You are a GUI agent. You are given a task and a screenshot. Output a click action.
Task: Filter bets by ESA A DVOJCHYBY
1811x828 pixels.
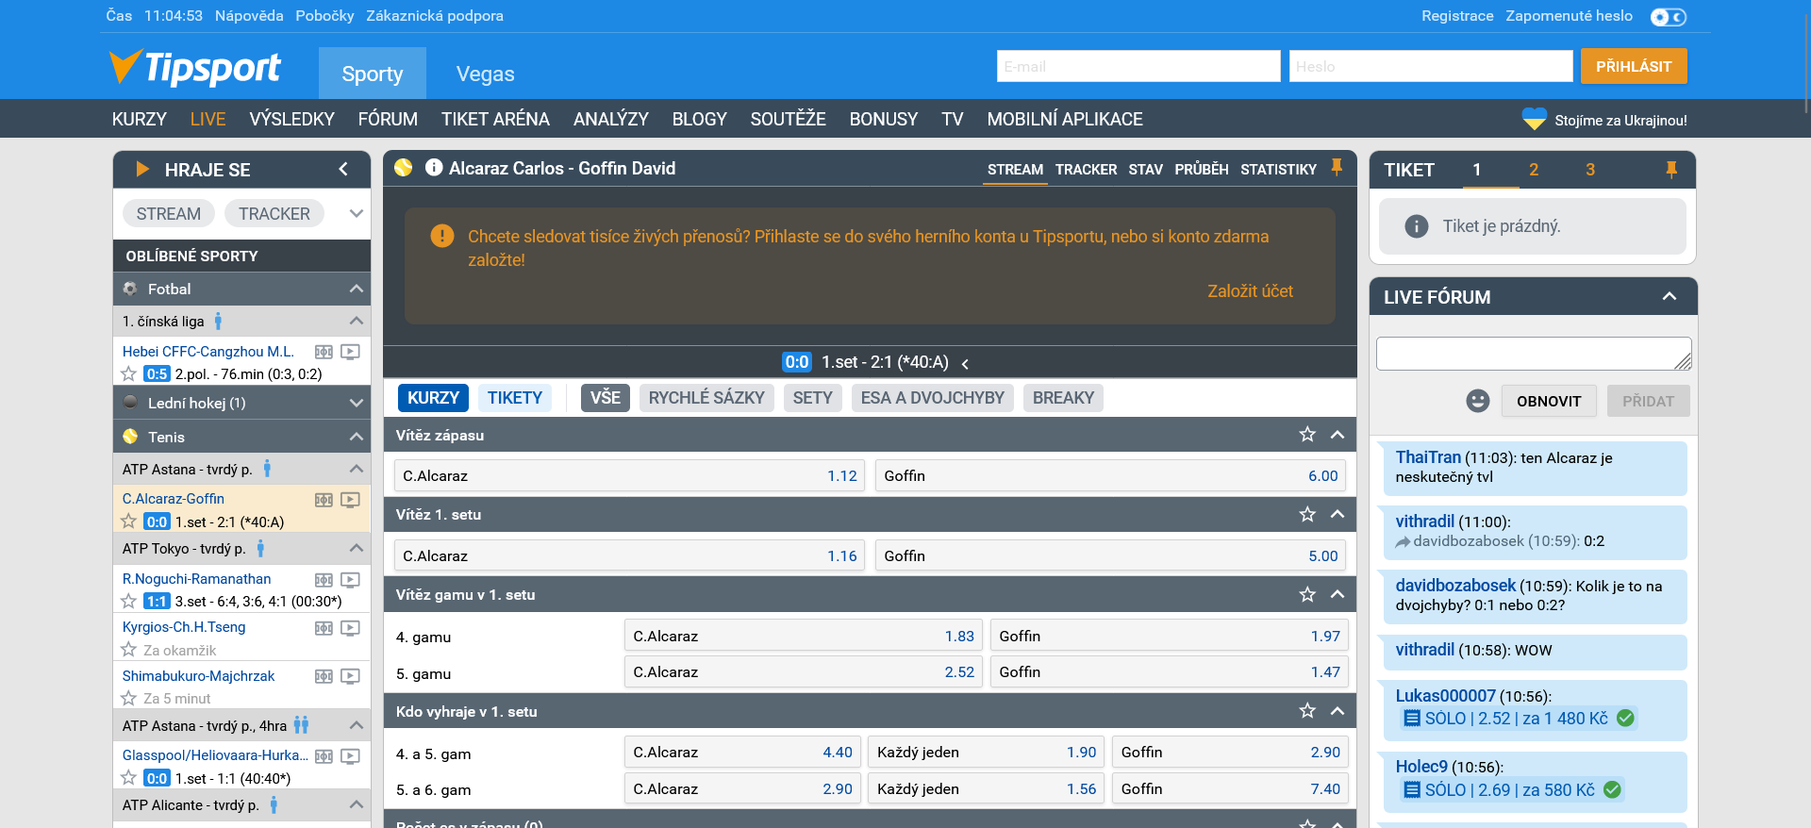tap(933, 398)
